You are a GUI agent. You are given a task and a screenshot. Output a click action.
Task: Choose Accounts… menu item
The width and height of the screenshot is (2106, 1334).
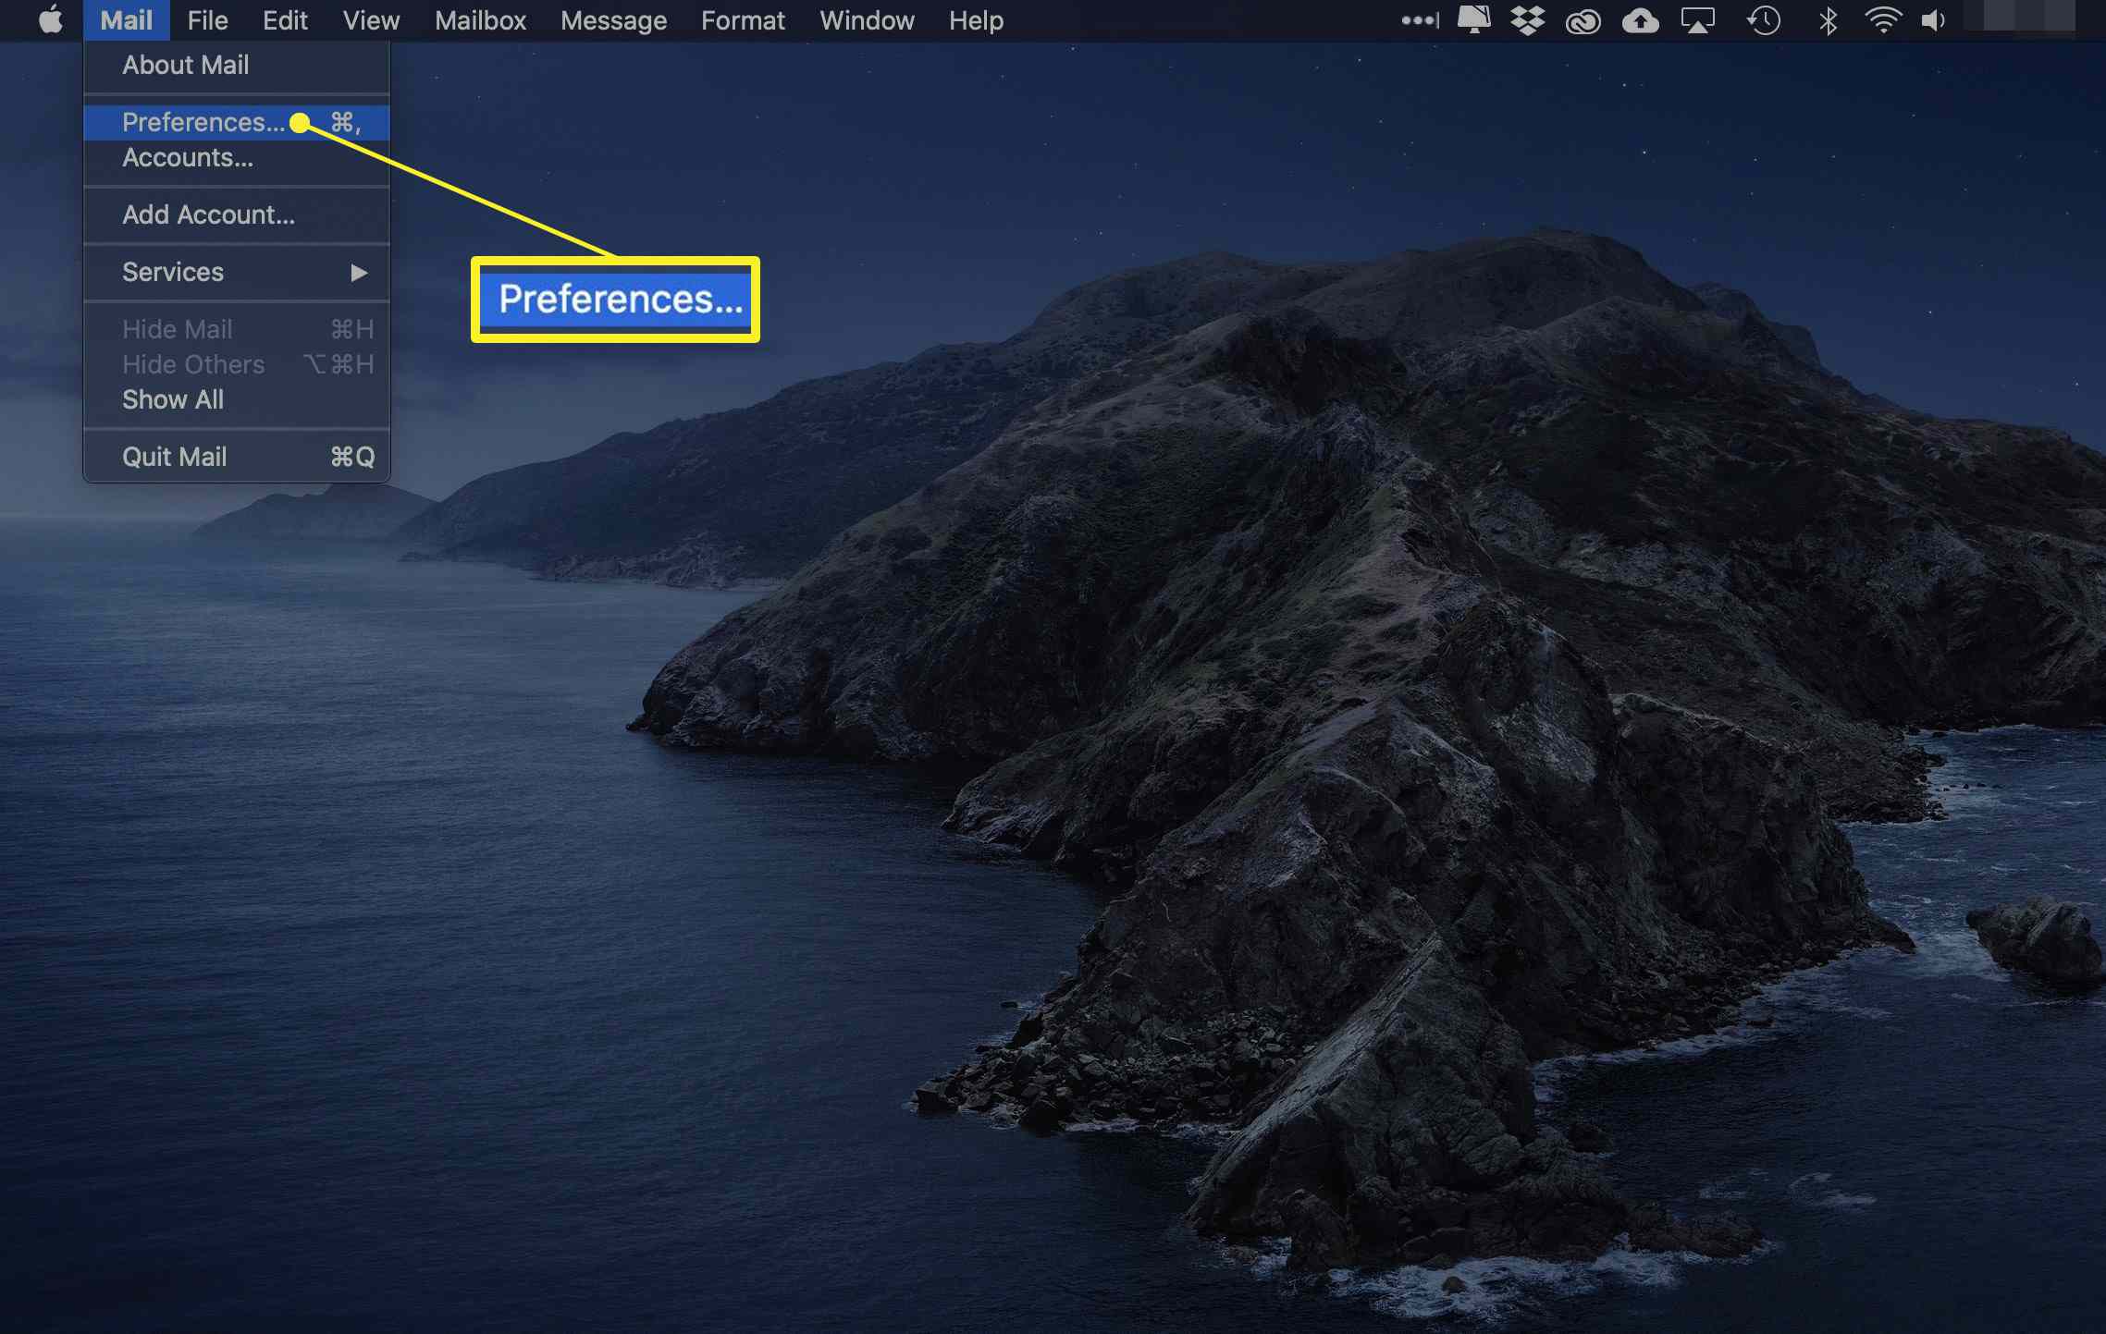coord(237,158)
